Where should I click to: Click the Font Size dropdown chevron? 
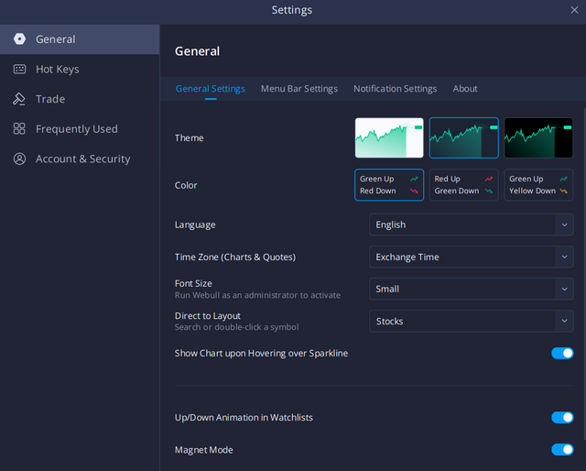(x=564, y=290)
